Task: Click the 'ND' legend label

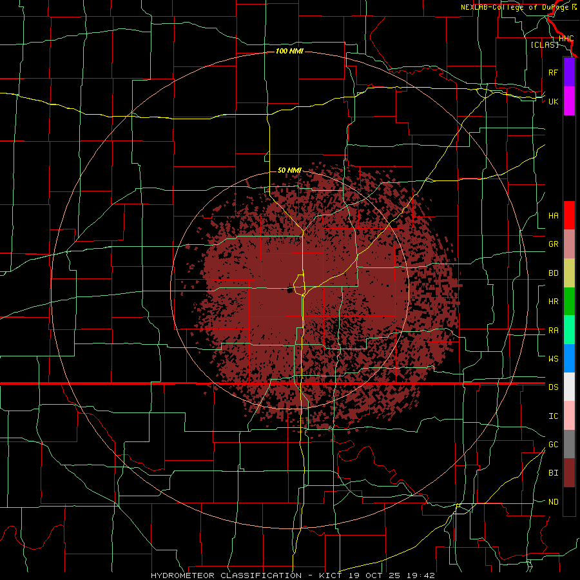Action: click(554, 502)
